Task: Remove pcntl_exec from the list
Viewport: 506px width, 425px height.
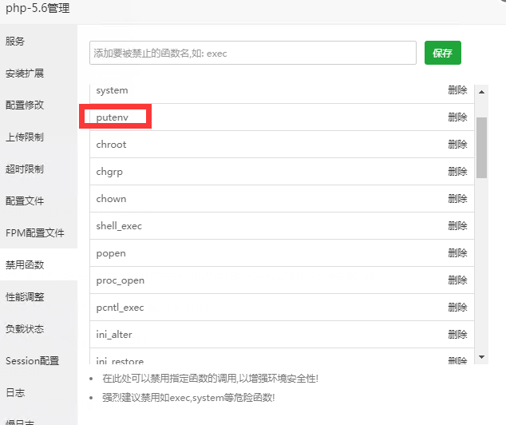Action: [457, 308]
